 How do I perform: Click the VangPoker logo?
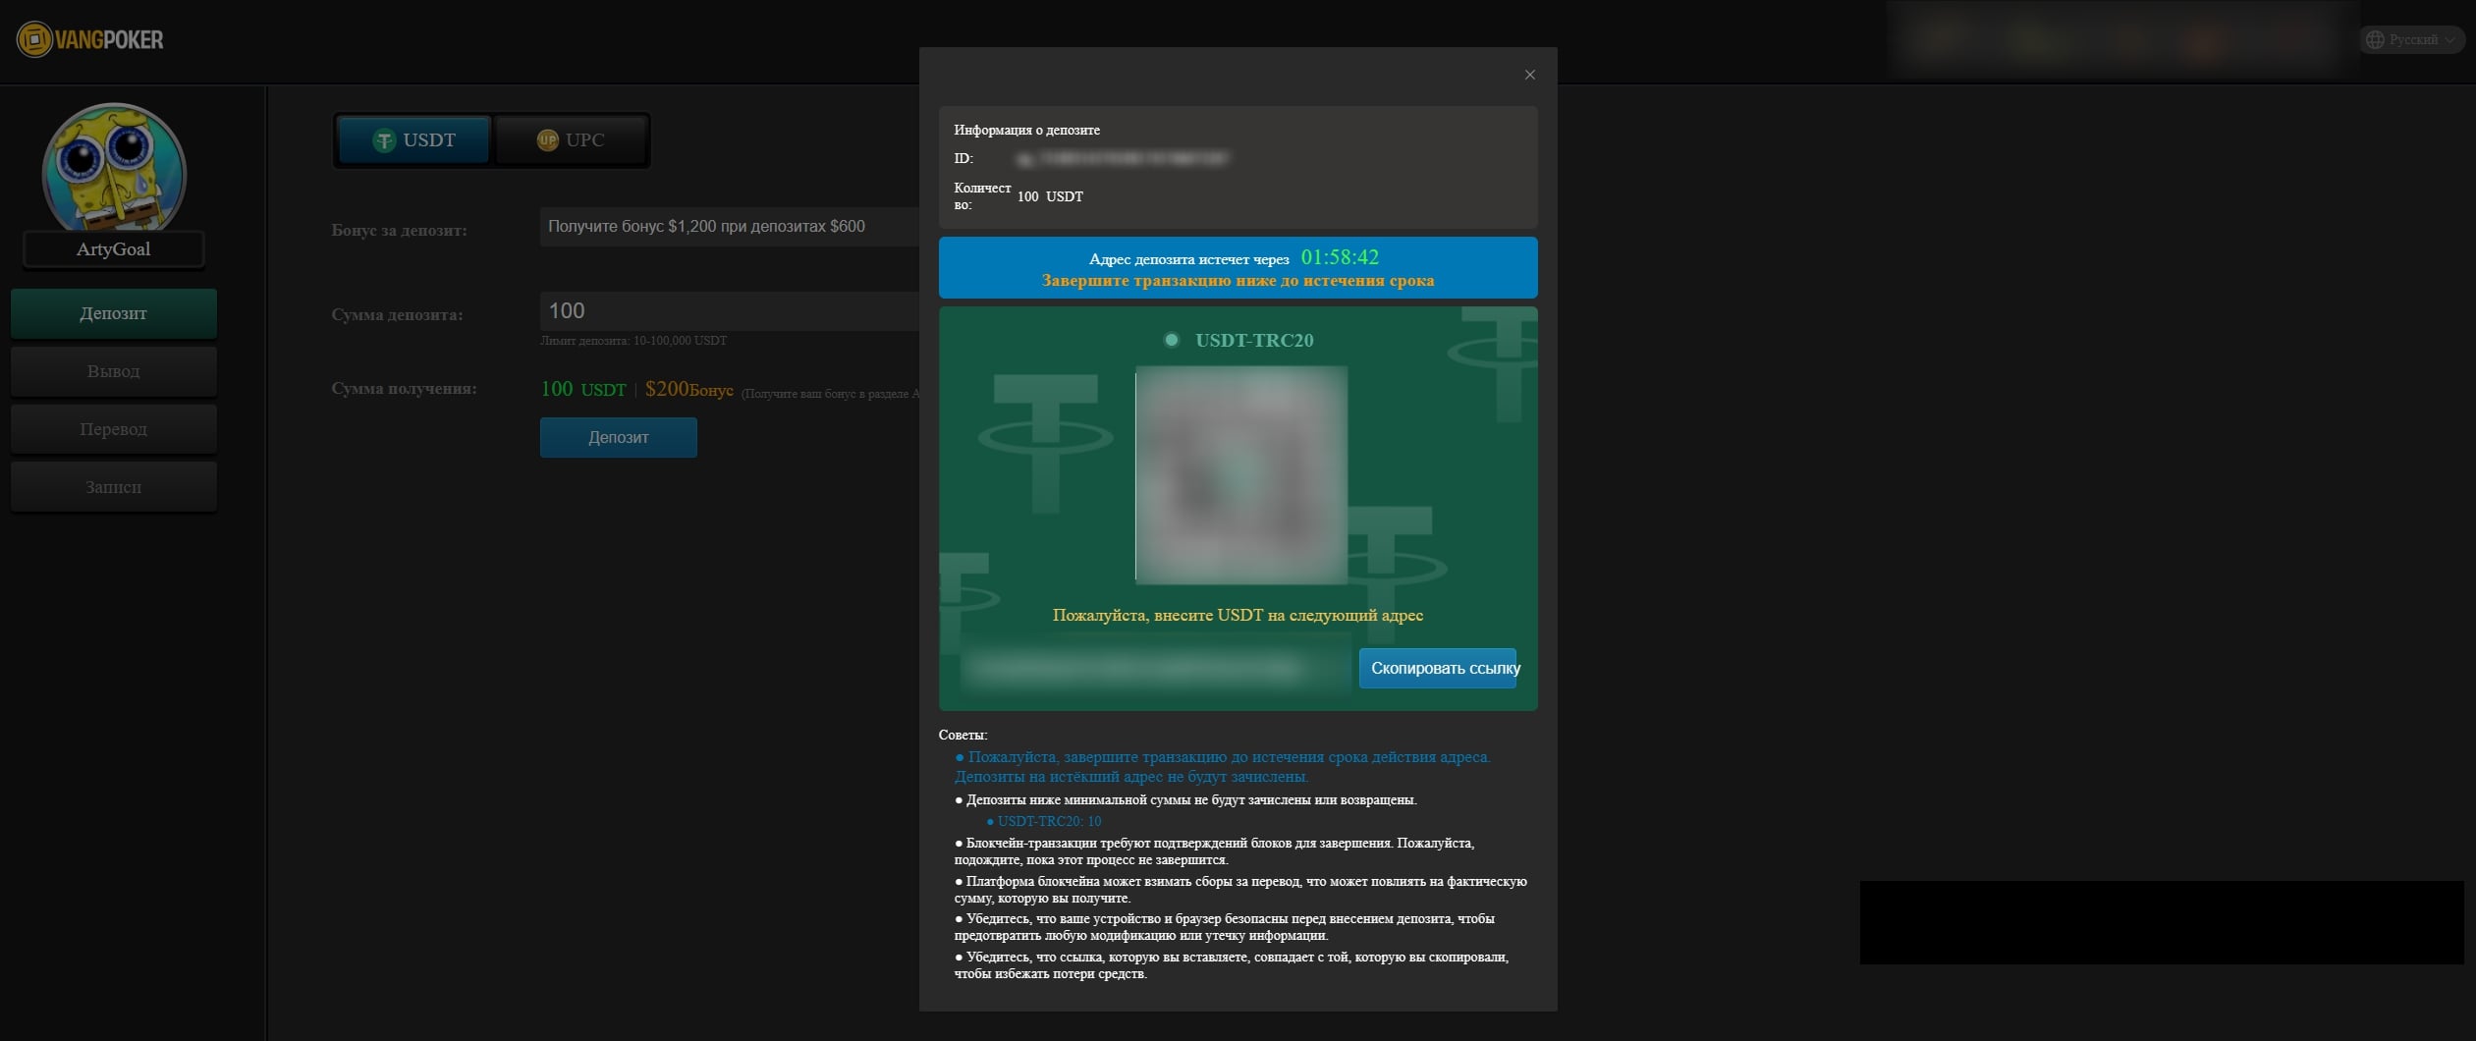point(90,40)
